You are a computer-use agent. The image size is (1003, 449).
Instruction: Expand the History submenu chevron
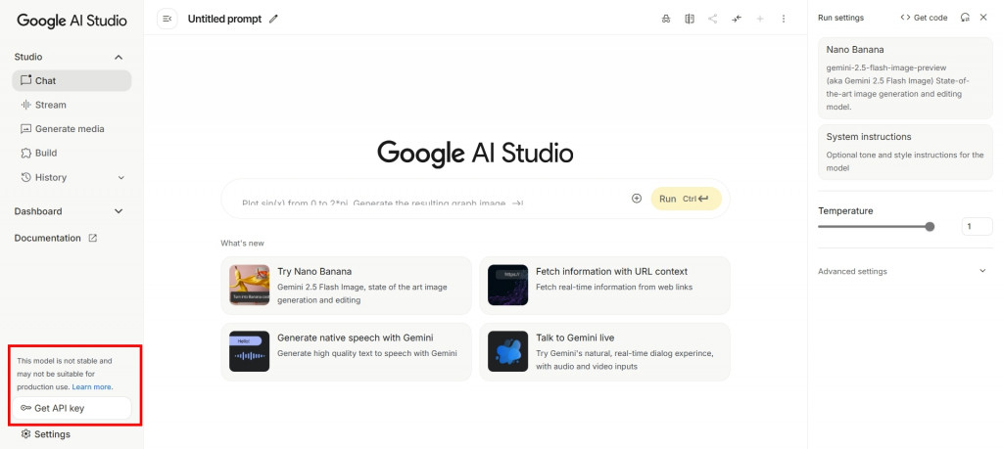(121, 178)
